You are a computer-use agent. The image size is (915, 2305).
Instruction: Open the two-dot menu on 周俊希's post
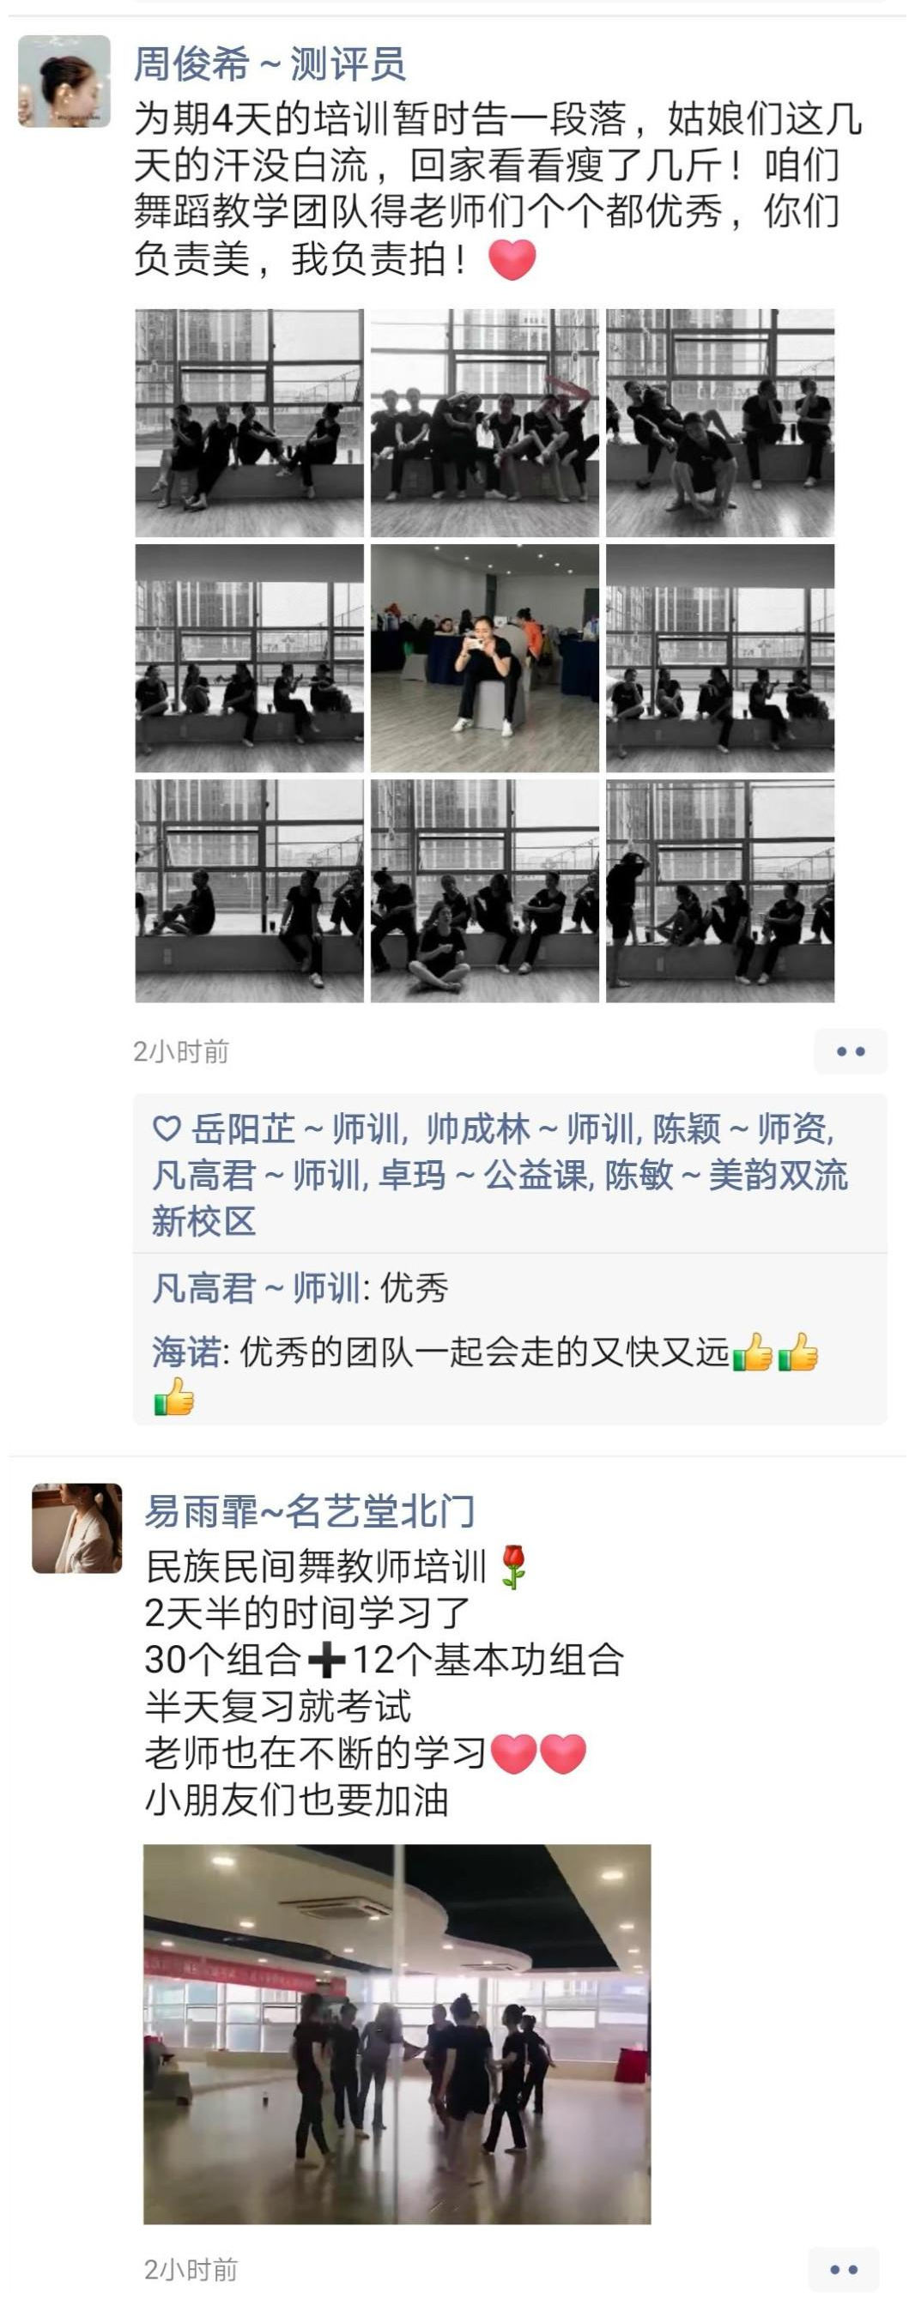tap(851, 1051)
